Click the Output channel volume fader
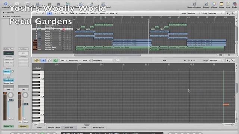Viewport: 239px width, 134px height. tap(26, 104)
